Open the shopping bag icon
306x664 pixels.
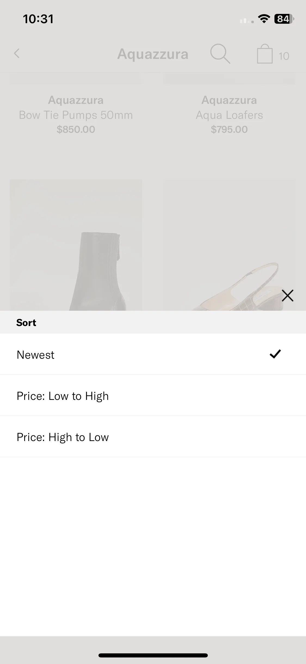coord(265,54)
